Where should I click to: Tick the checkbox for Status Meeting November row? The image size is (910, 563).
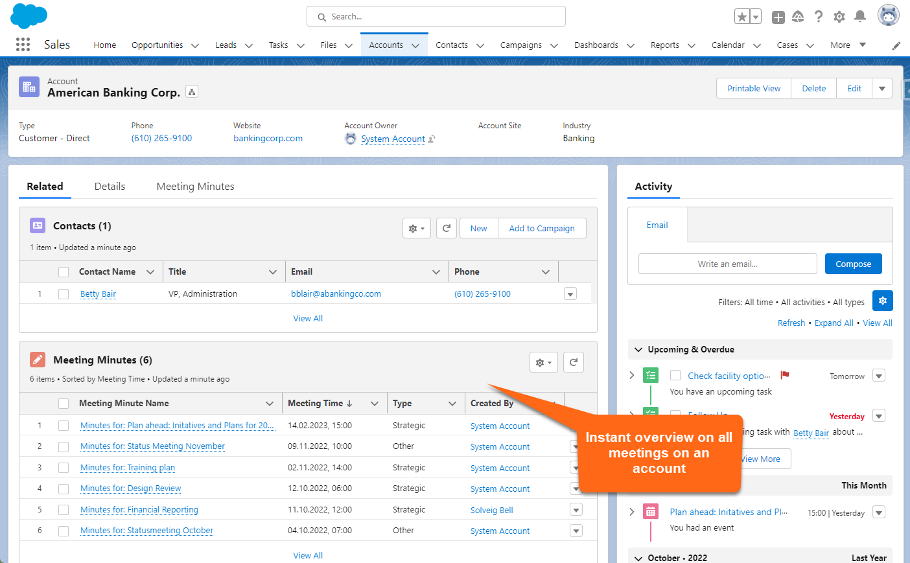click(x=64, y=446)
